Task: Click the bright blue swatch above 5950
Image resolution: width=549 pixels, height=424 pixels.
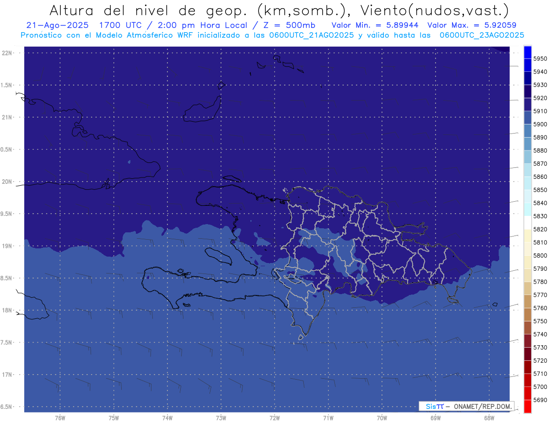Action: 527,52
